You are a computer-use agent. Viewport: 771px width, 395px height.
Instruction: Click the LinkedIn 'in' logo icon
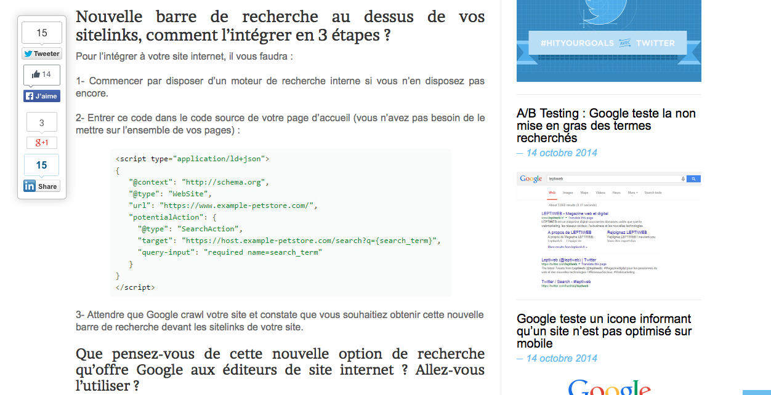(x=30, y=186)
